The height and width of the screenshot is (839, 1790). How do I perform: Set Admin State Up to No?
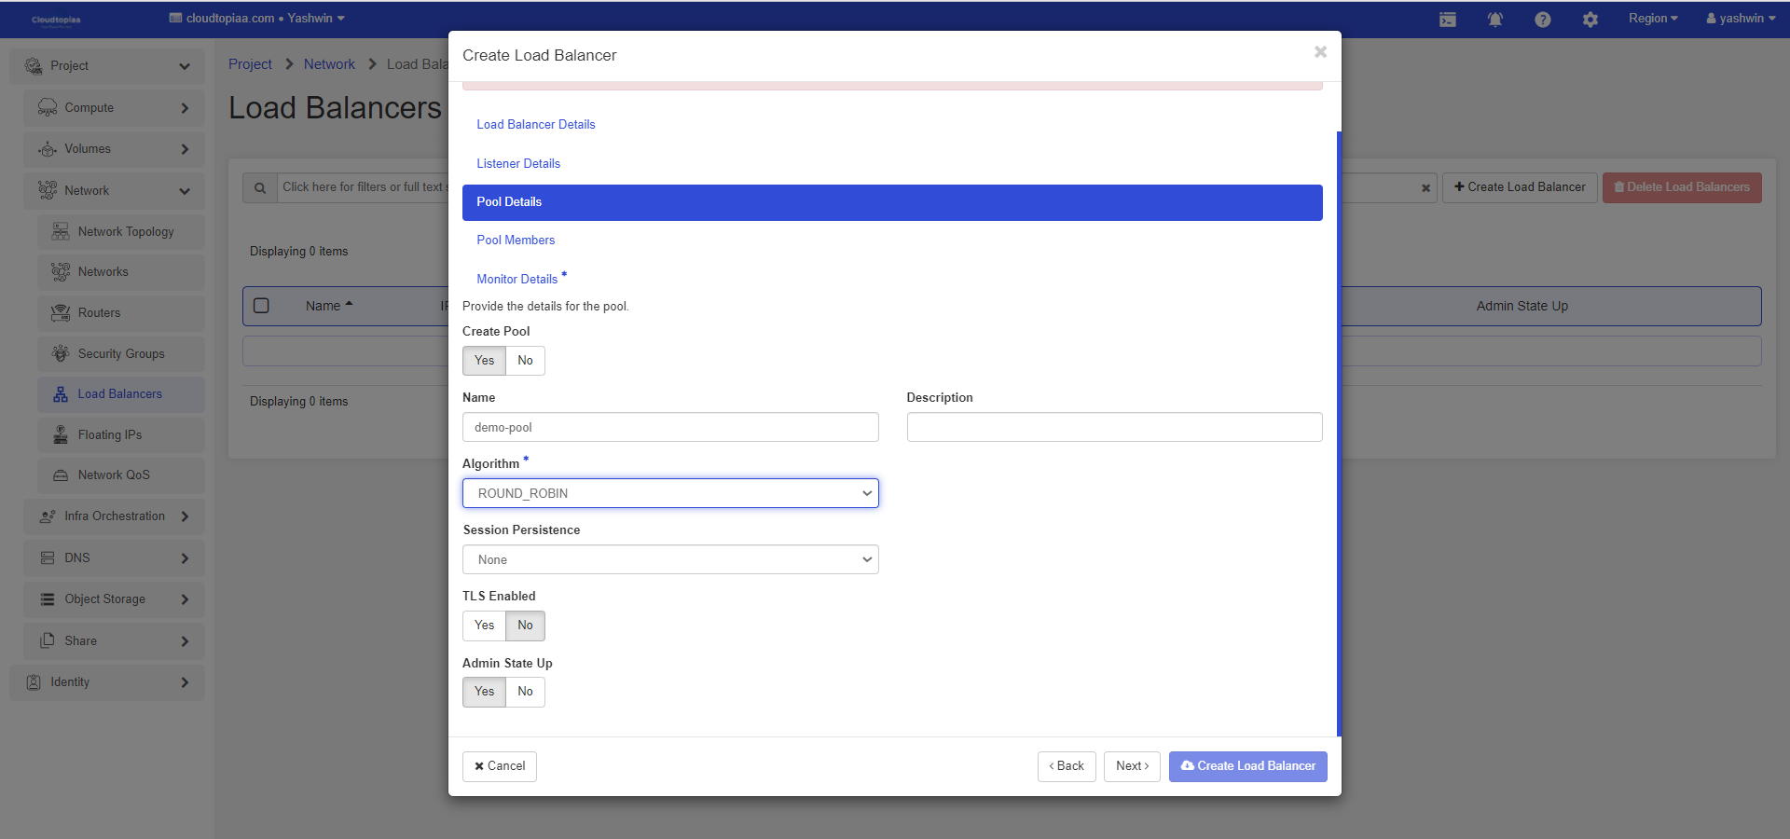[525, 692]
